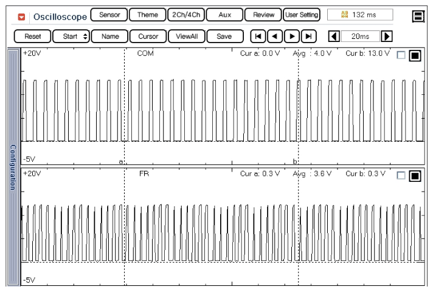The image size is (433, 292).
Task: Open the Sensor menu
Action: coord(109,15)
